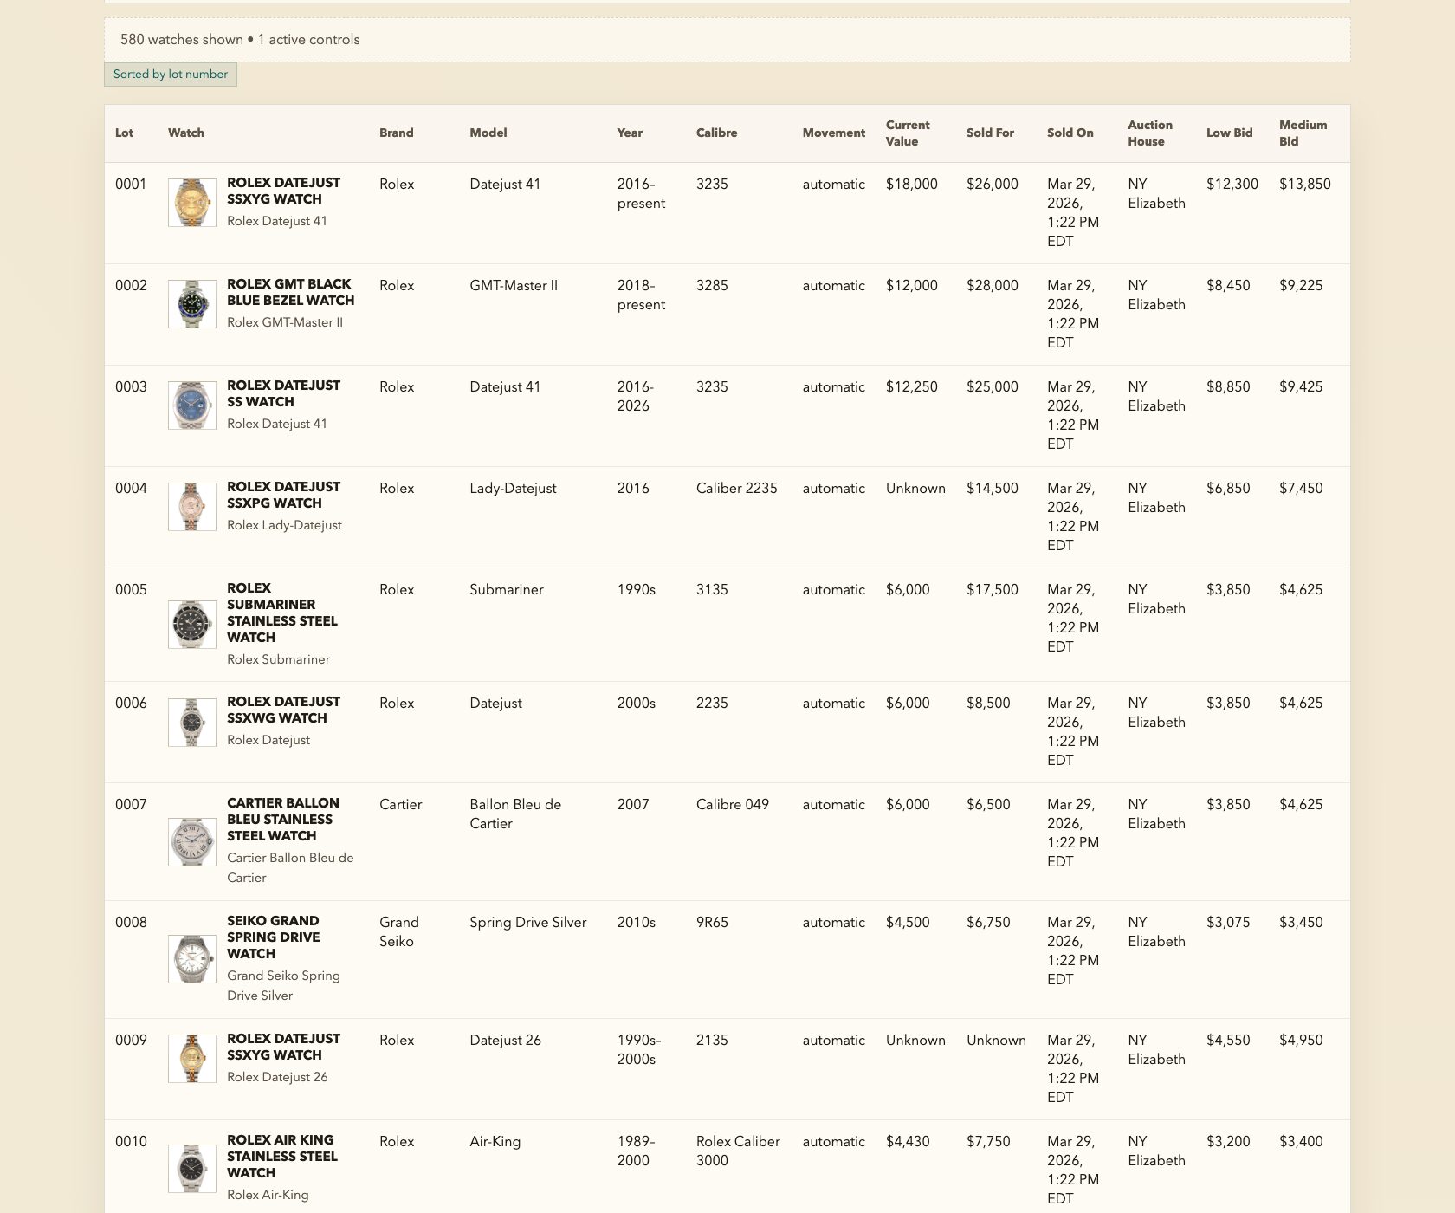Image resolution: width=1455 pixels, height=1213 pixels.
Task: Sort by the Year column header
Action: pyautogui.click(x=630, y=133)
